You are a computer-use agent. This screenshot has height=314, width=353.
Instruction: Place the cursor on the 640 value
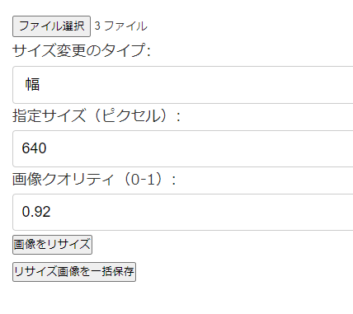[34, 148]
